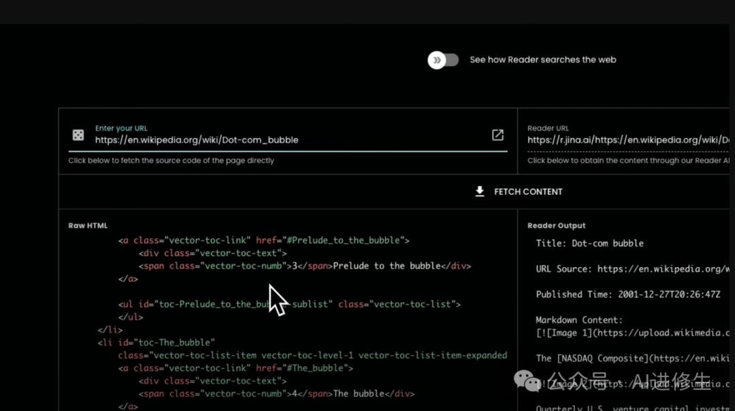Viewport: 735px width, 411px height.
Task: Click the 'vector-toc-list-item vector-toc-level-1' class line
Action: [312, 355]
